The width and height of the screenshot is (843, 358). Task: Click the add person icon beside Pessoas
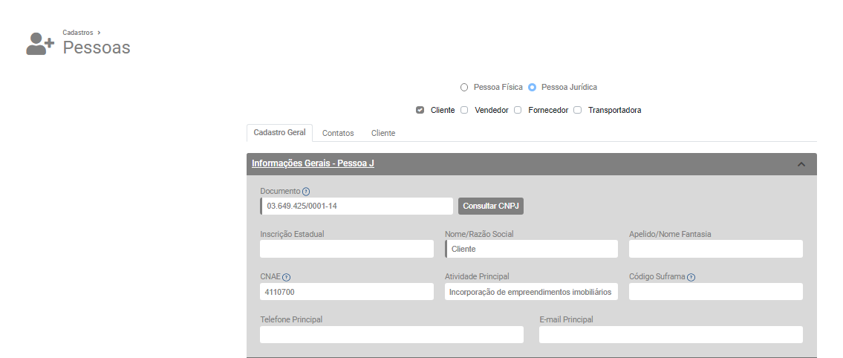[40, 45]
